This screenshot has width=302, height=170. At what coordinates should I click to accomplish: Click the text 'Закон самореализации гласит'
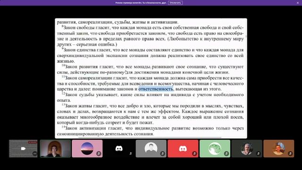(x=96, y=78)
